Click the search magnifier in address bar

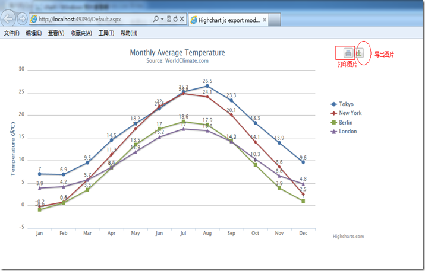click(x=156, y=20)
